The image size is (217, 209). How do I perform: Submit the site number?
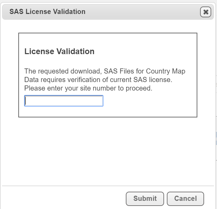click(145, 198)
